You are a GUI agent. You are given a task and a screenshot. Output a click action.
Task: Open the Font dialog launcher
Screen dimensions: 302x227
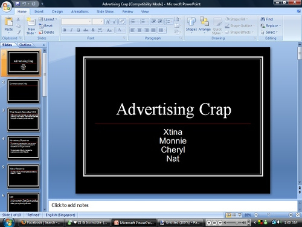(124, 38)
